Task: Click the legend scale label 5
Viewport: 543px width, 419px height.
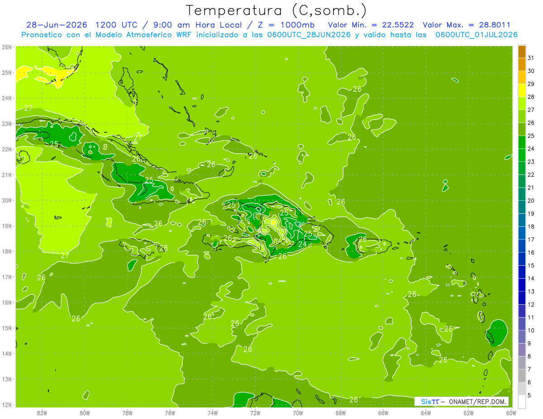Action: pyautogui.click(x=529, y=395)
